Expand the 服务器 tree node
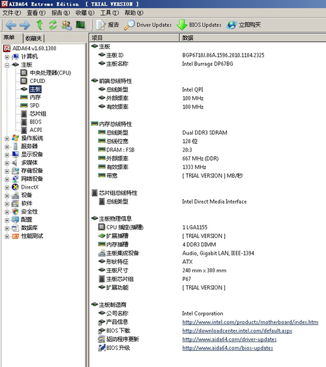This screenshot has height=367, width=326. pyautogui.click(x=7, y=147)
